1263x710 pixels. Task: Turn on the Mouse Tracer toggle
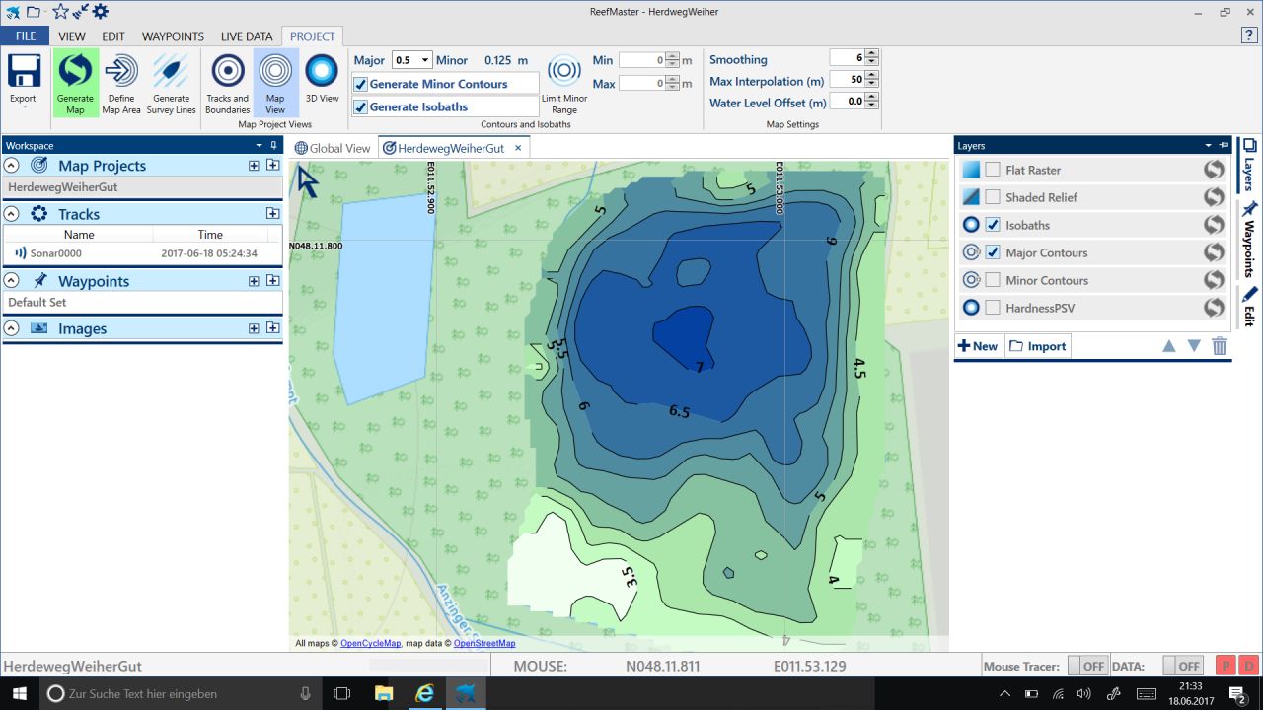[x=1087, y=666]
